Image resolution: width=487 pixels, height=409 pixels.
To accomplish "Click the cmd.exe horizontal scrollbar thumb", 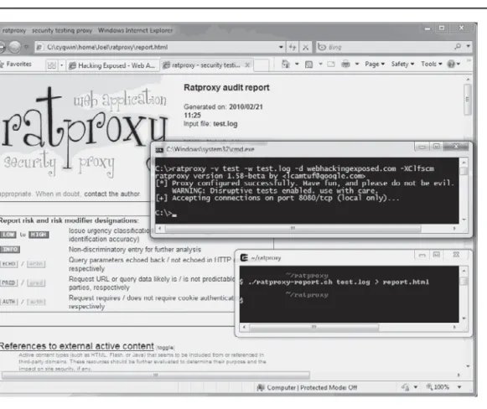I will pyautogui.click(x=293, y=229).
